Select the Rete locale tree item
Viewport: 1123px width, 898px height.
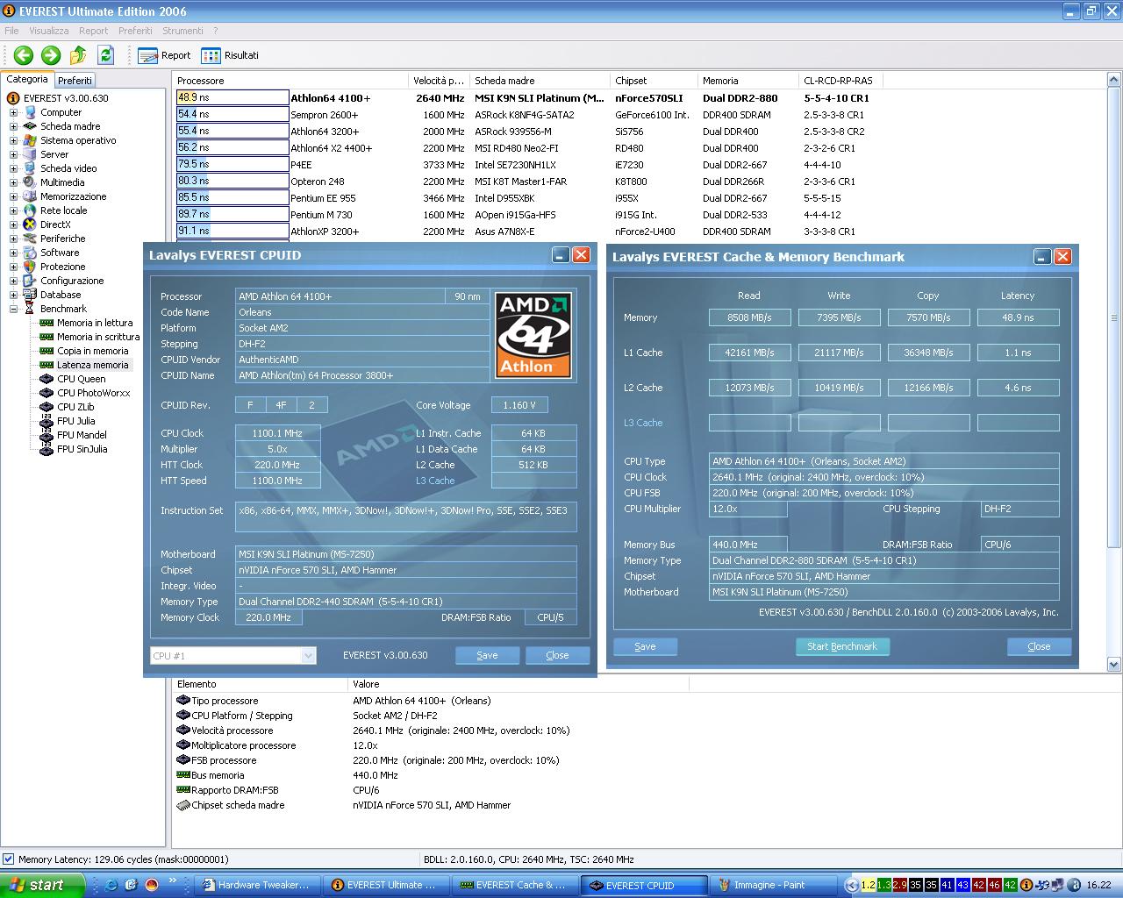pos(64,210)
